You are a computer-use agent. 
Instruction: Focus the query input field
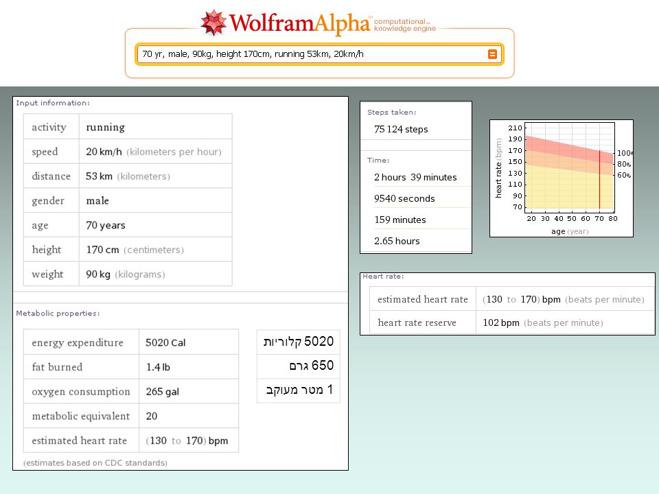click(x=319, y=54)
